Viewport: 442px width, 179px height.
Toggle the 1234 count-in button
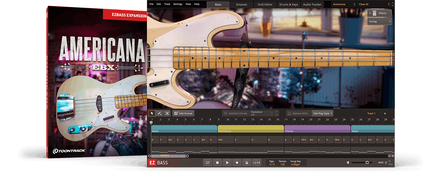(256, 162)
